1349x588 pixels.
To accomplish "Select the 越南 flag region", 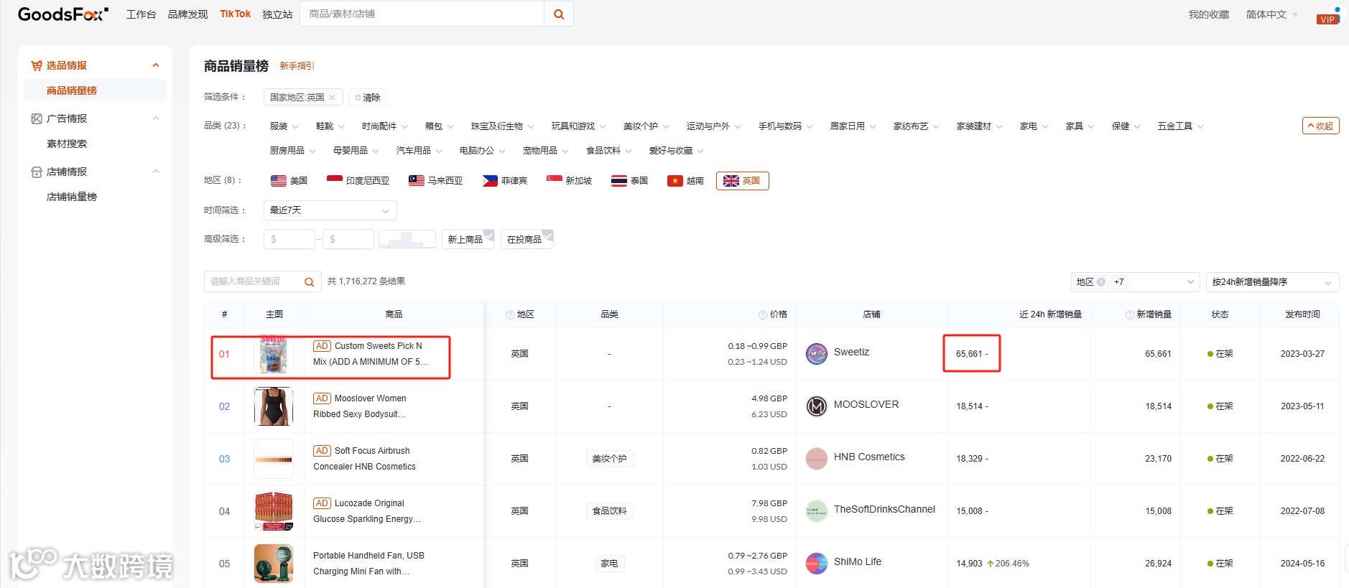I will point(685,181).
